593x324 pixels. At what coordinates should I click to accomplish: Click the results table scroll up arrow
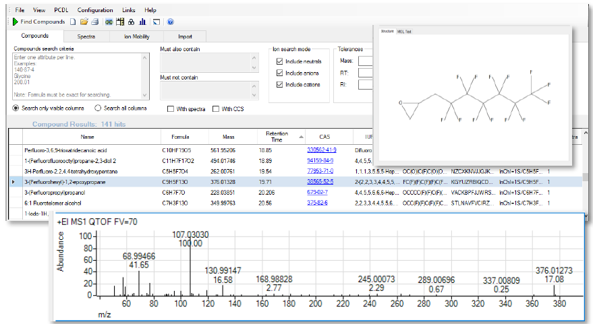[x=586, y=133]
